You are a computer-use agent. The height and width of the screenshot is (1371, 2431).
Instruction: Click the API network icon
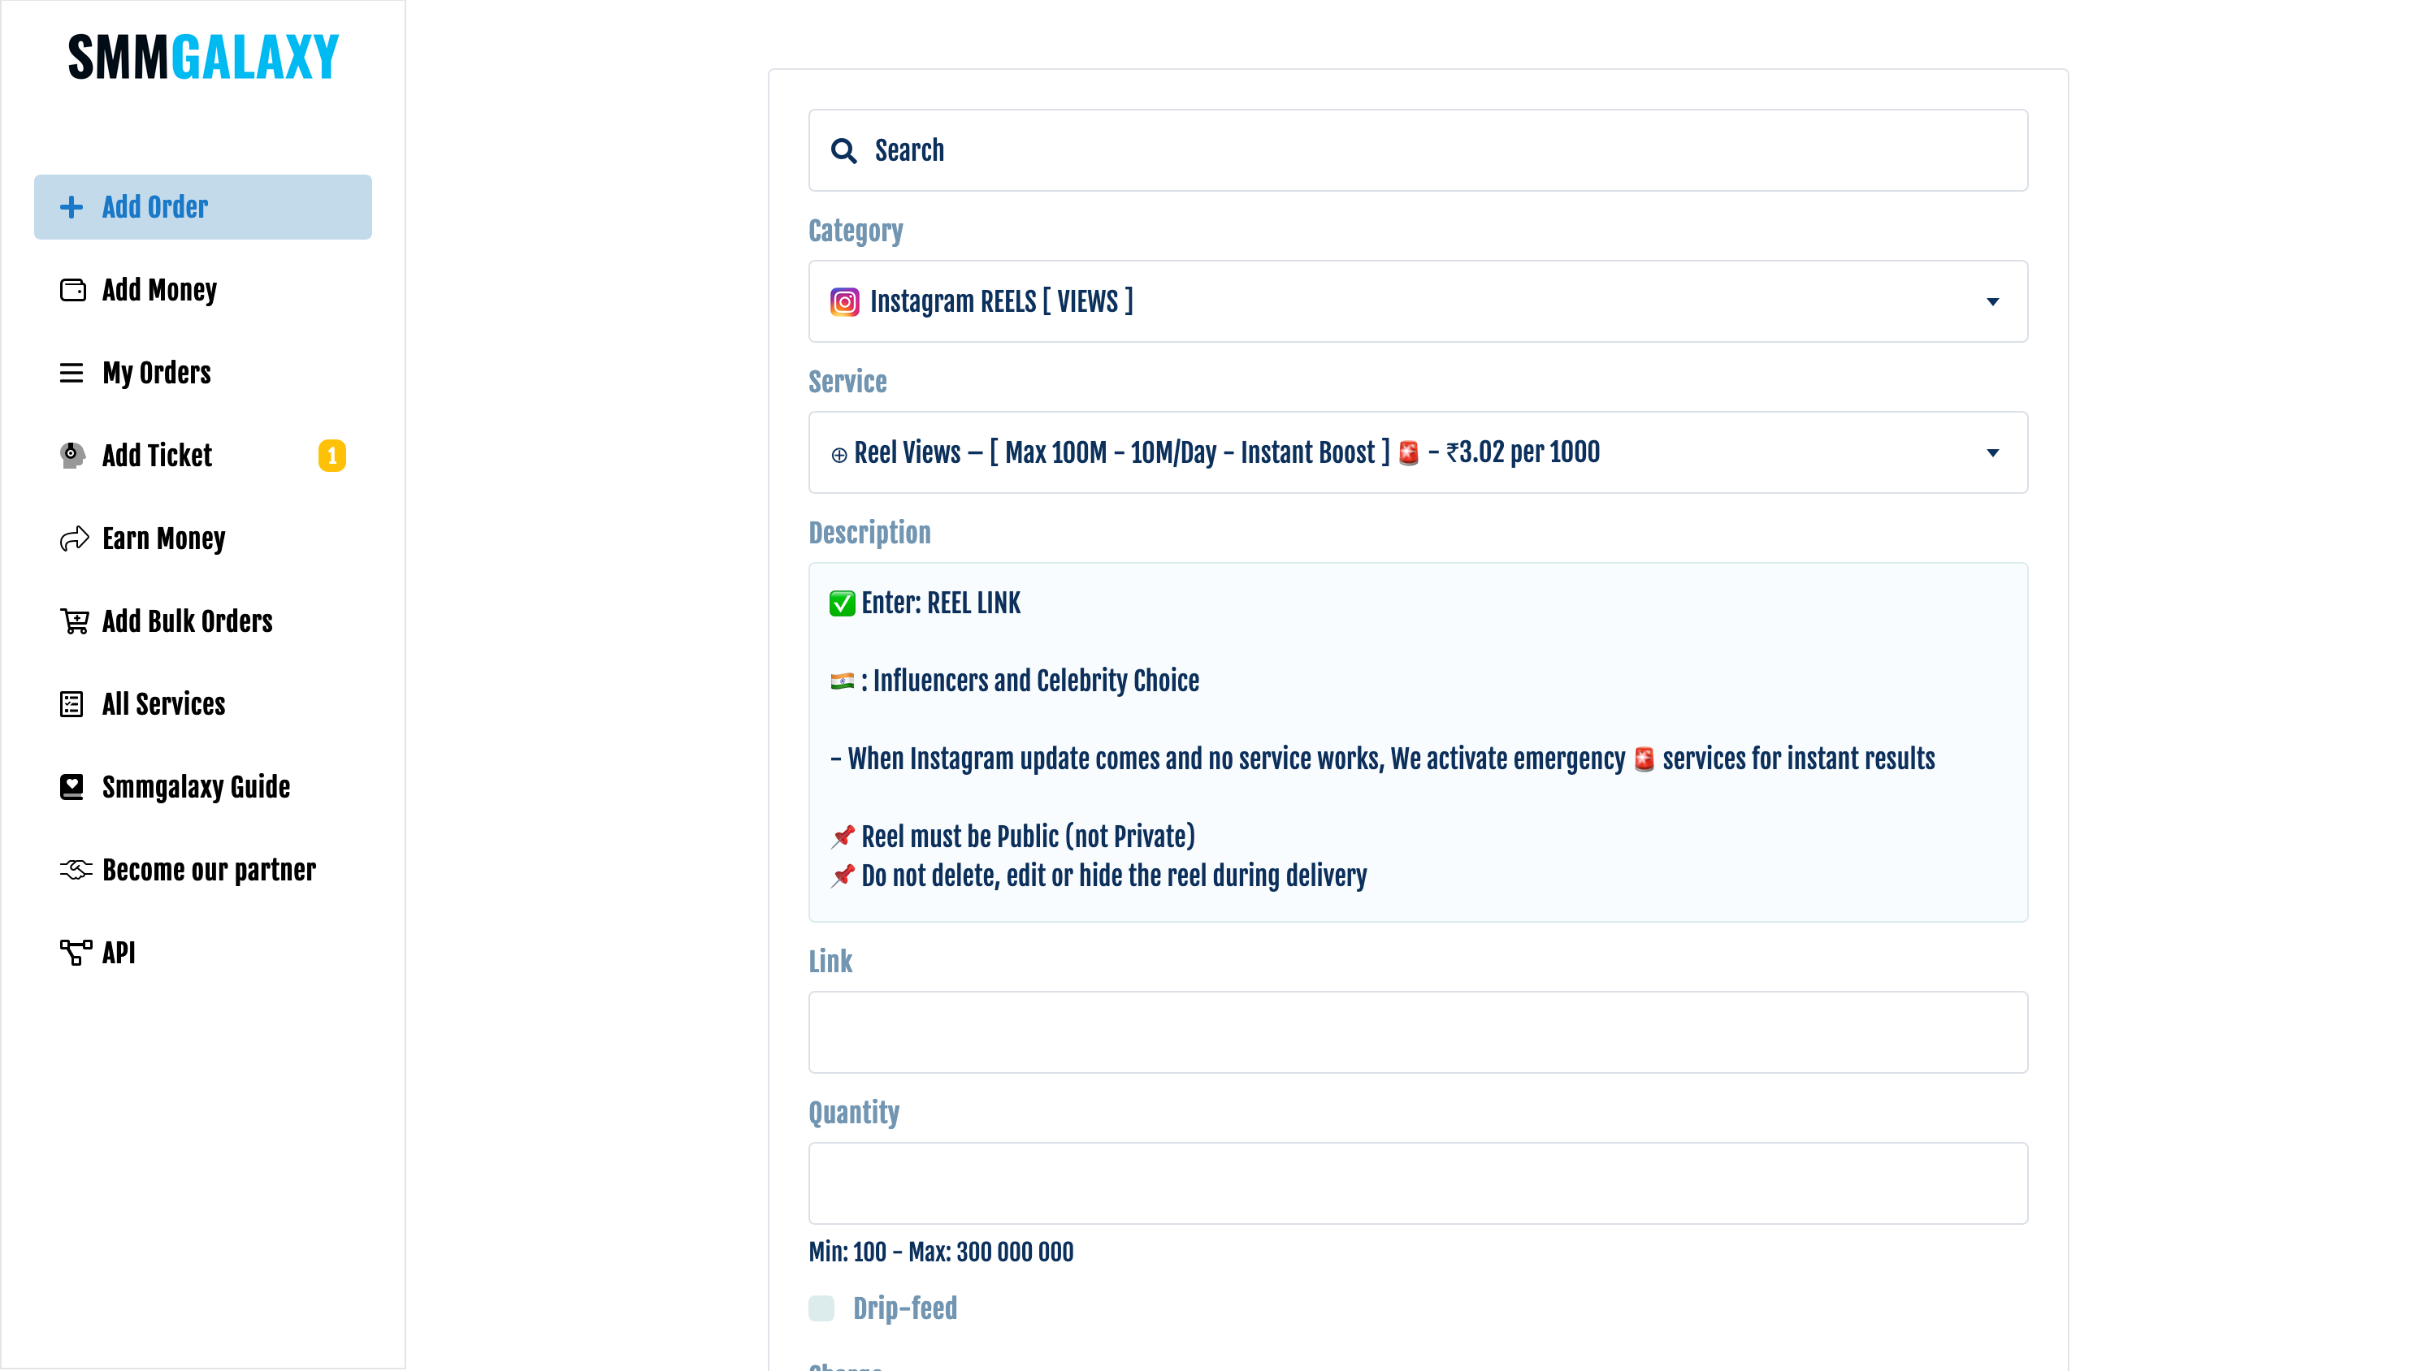tap(76, 952)
